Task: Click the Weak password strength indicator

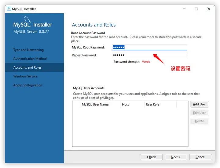Action: (x=146, y=62)
